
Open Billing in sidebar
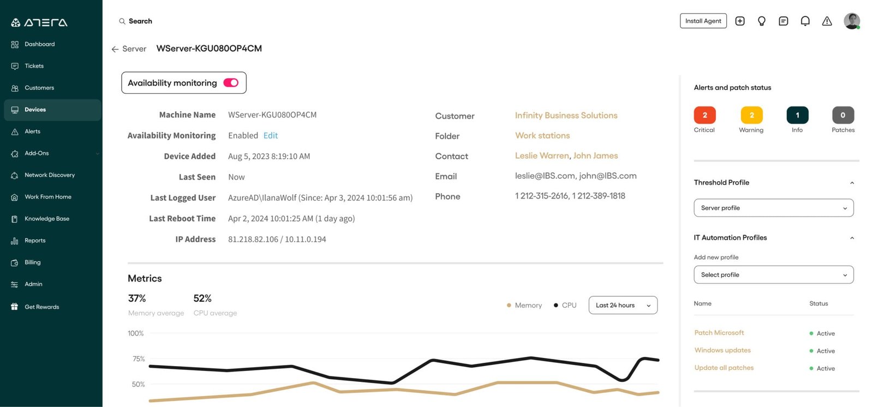pyautogui.click(x=52, y=262)
